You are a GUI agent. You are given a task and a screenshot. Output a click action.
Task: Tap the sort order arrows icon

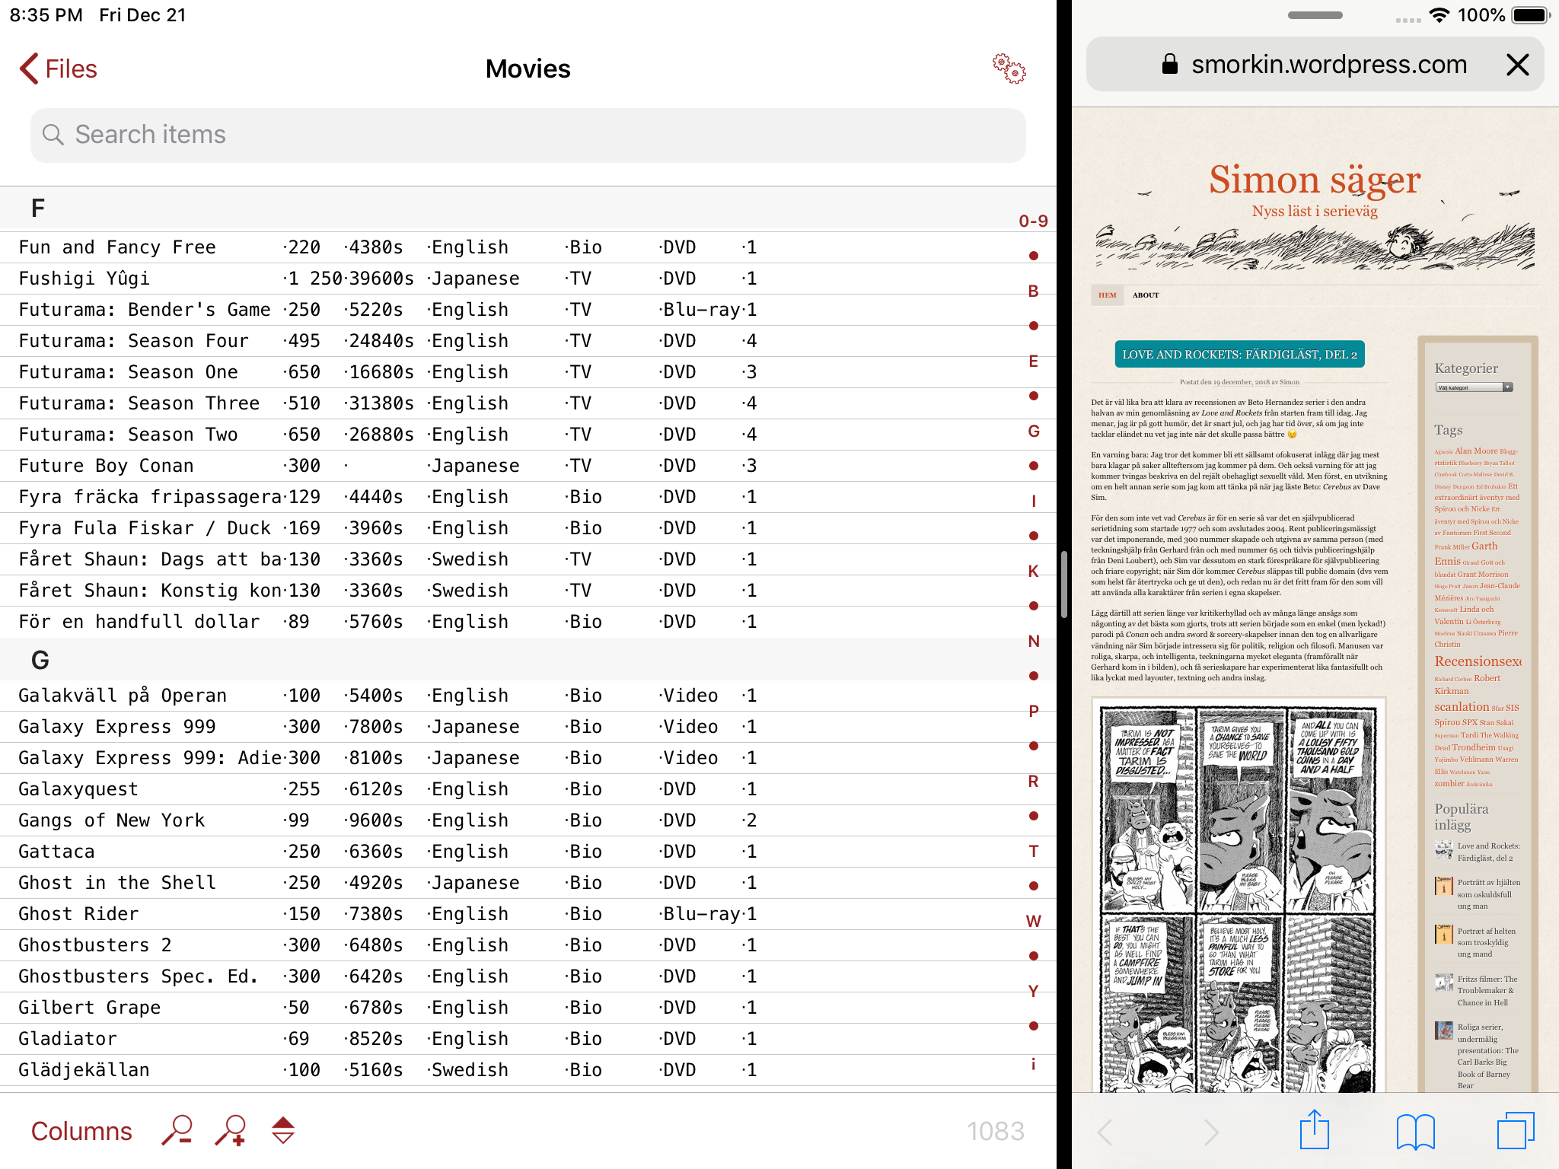pyautogui.click(x=283, y=1131)
